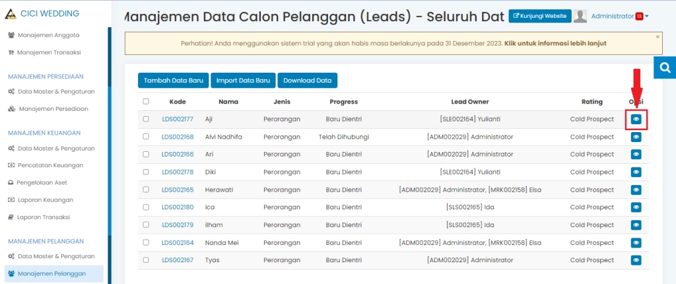
Task: Tick the checkbox for Tyas row
Action: [x=146, y=260]
